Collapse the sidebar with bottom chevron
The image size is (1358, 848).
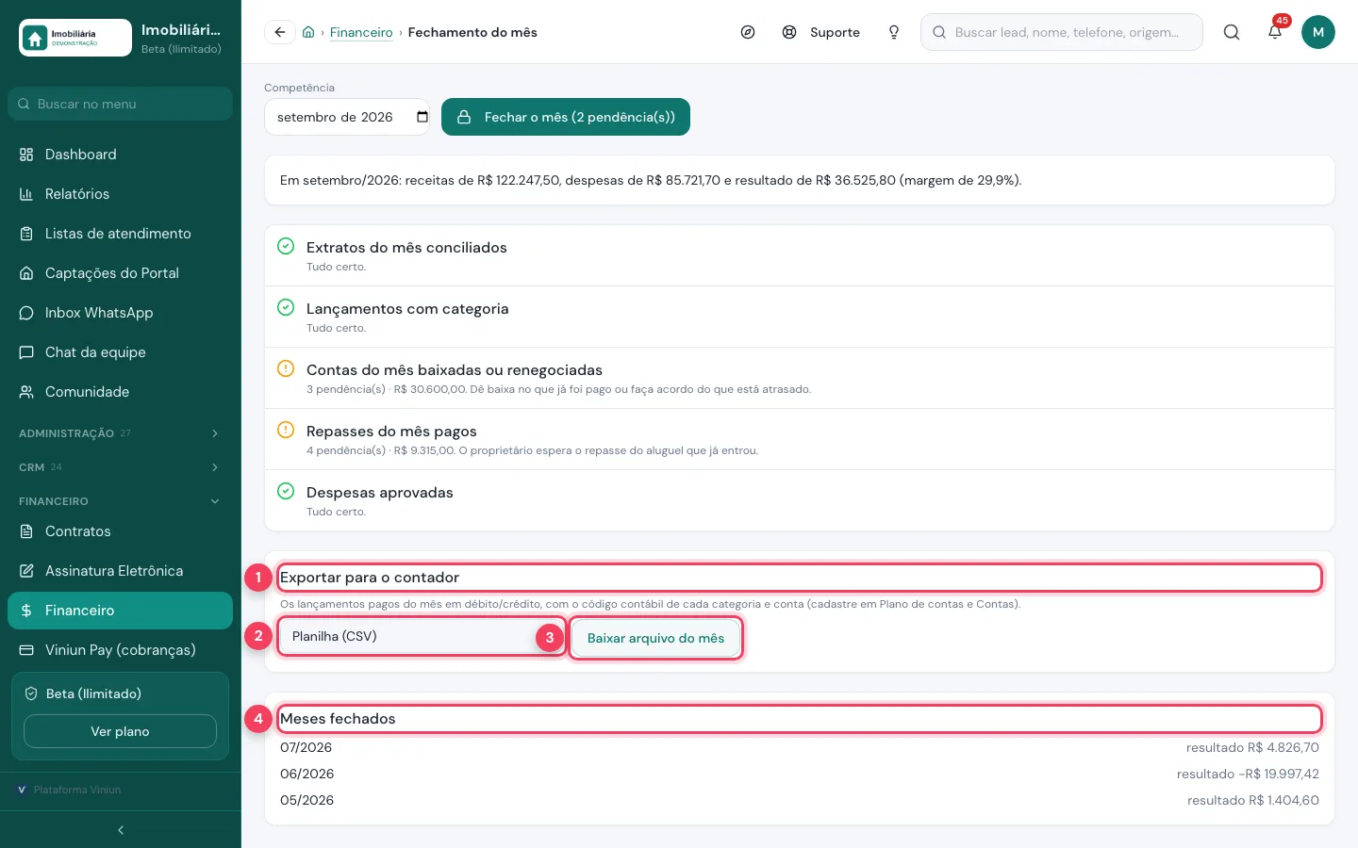point(121,830)
